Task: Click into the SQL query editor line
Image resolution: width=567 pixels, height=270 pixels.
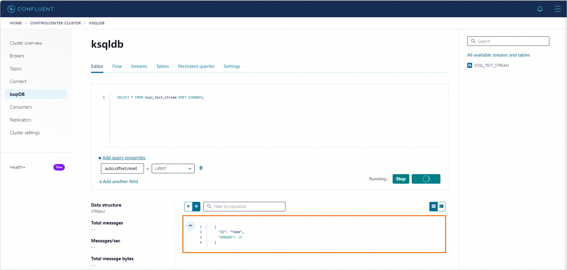Action: (161, 97)
